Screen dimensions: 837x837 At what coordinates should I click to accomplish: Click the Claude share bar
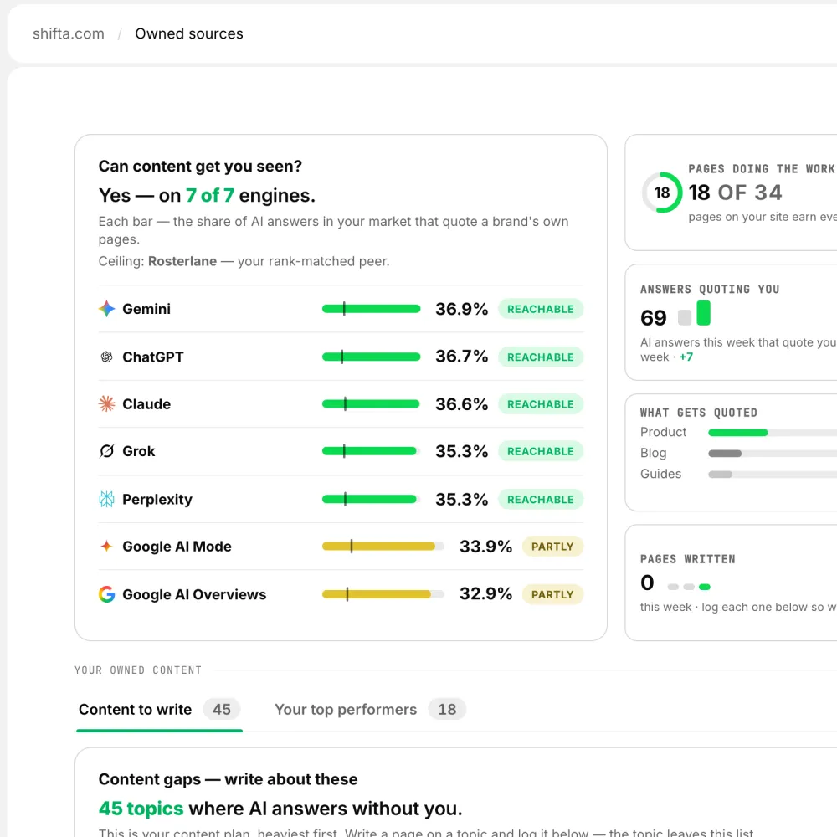(371, 404)
